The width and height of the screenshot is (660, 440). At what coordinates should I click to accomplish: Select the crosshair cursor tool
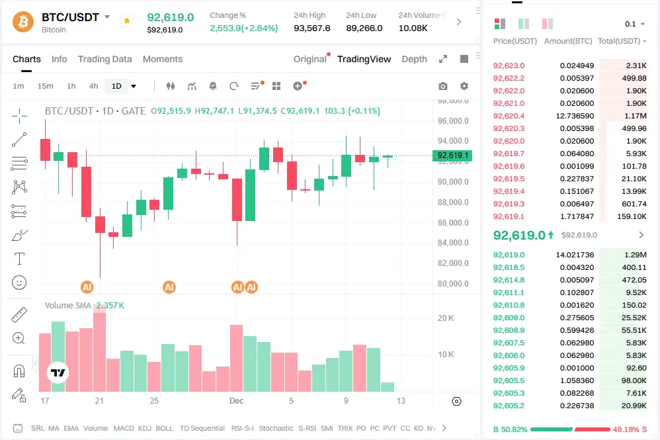coord(19,116)
